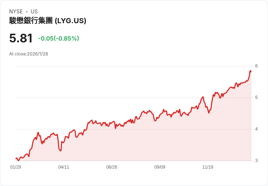This screenshot has height=186, width=268.
Task: Click the current price 5.81
Action: point(21,38)
